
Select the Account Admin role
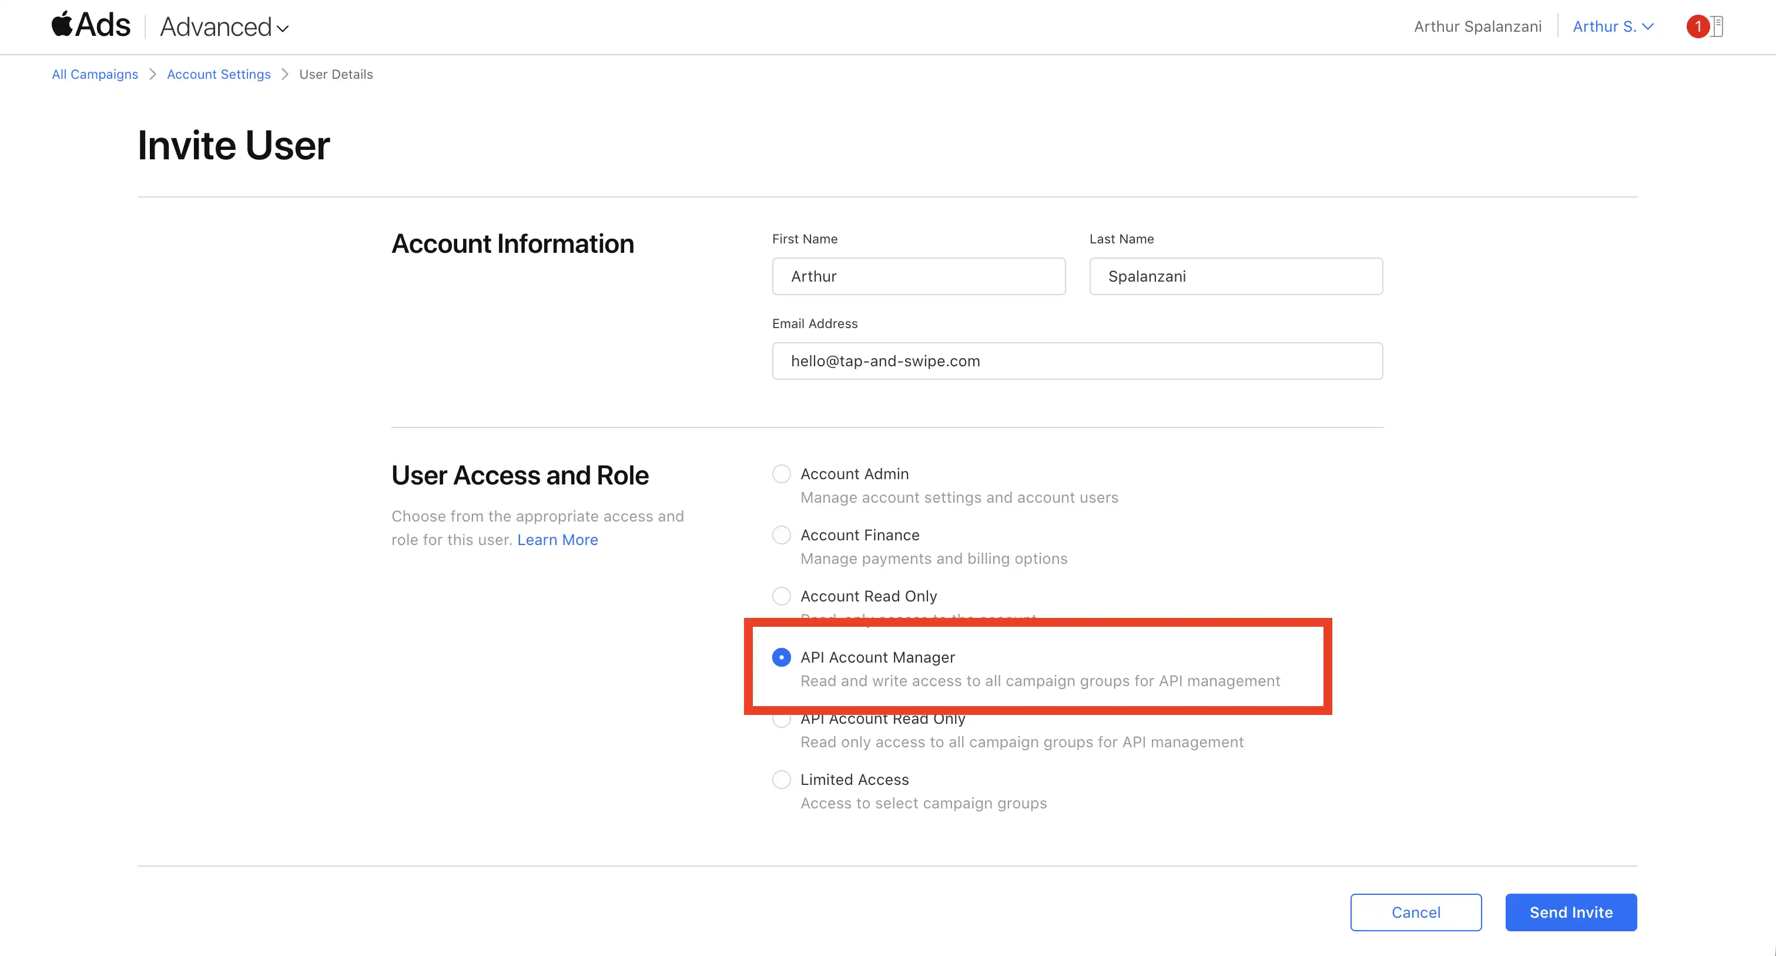point(781,474)
